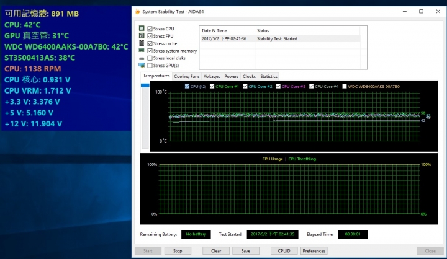Toggle the CPU Core #1 graph checkbox
This screenshot has height=259, width=447.
[x=212, y=86]
